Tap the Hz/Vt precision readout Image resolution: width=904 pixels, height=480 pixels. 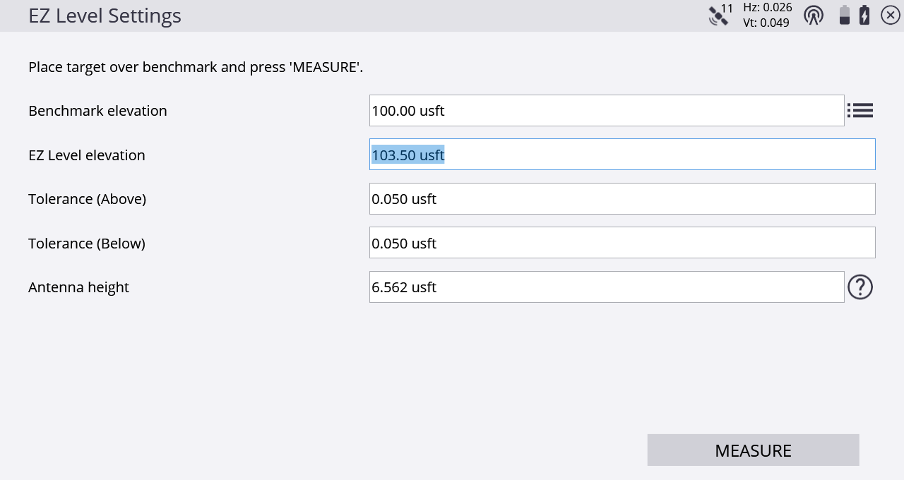[x=767, y=15]
